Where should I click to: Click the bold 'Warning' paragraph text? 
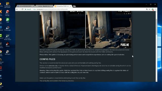coord(84,72)
